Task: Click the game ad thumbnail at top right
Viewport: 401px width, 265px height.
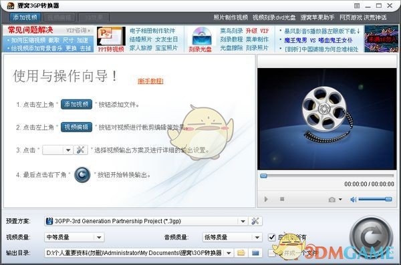Action: coord(382,39)
